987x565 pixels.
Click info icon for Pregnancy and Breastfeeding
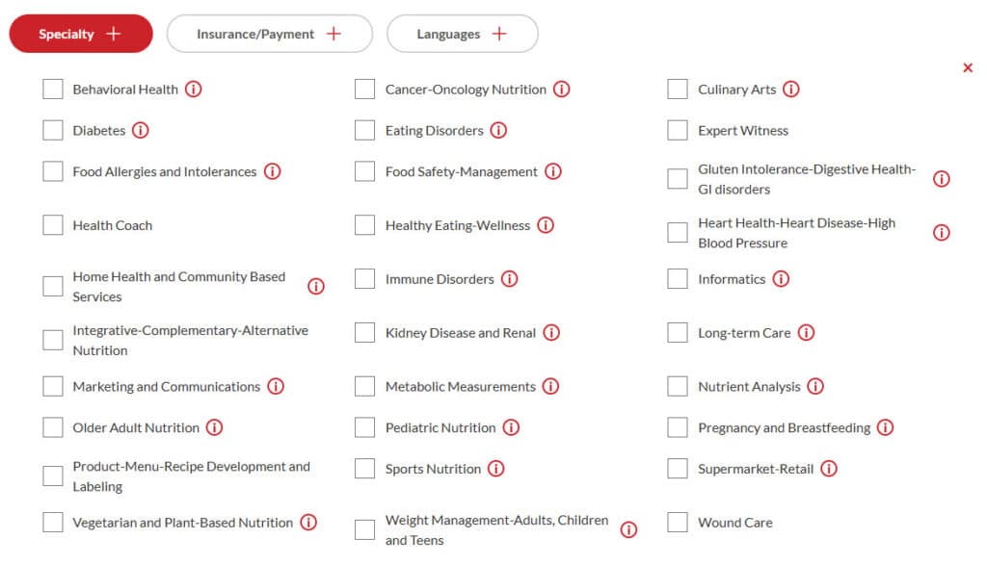(x=886, y=428)
